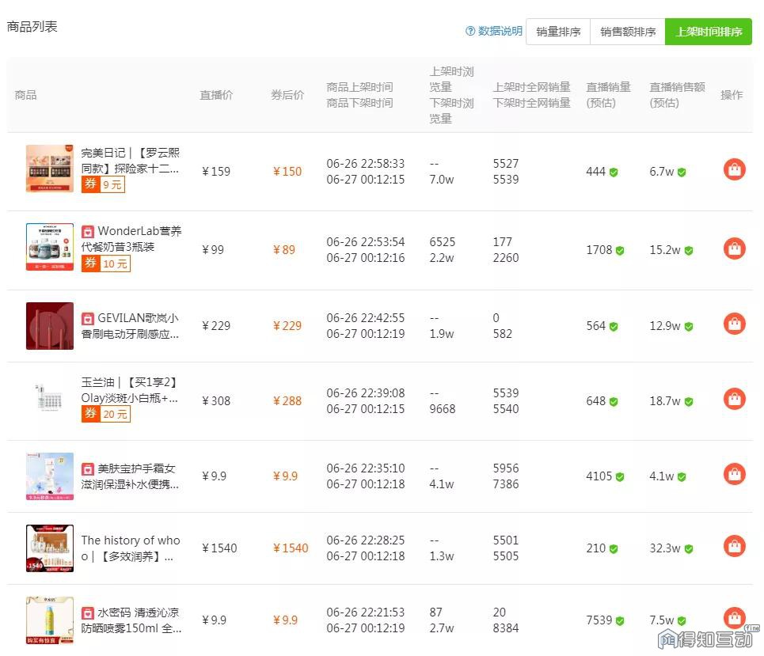Open the shopping bag icon for 完美日记 row
The image size is (764, 656).
point(734,169)
